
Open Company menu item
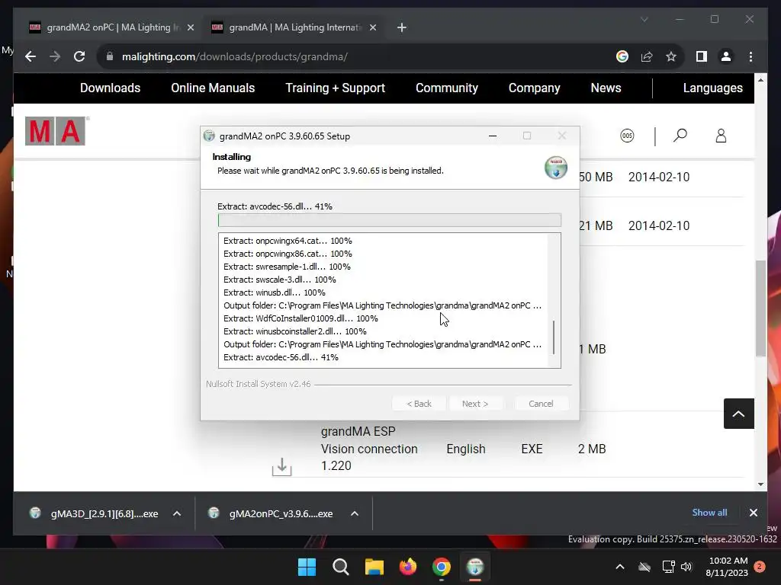coord(535,88)
